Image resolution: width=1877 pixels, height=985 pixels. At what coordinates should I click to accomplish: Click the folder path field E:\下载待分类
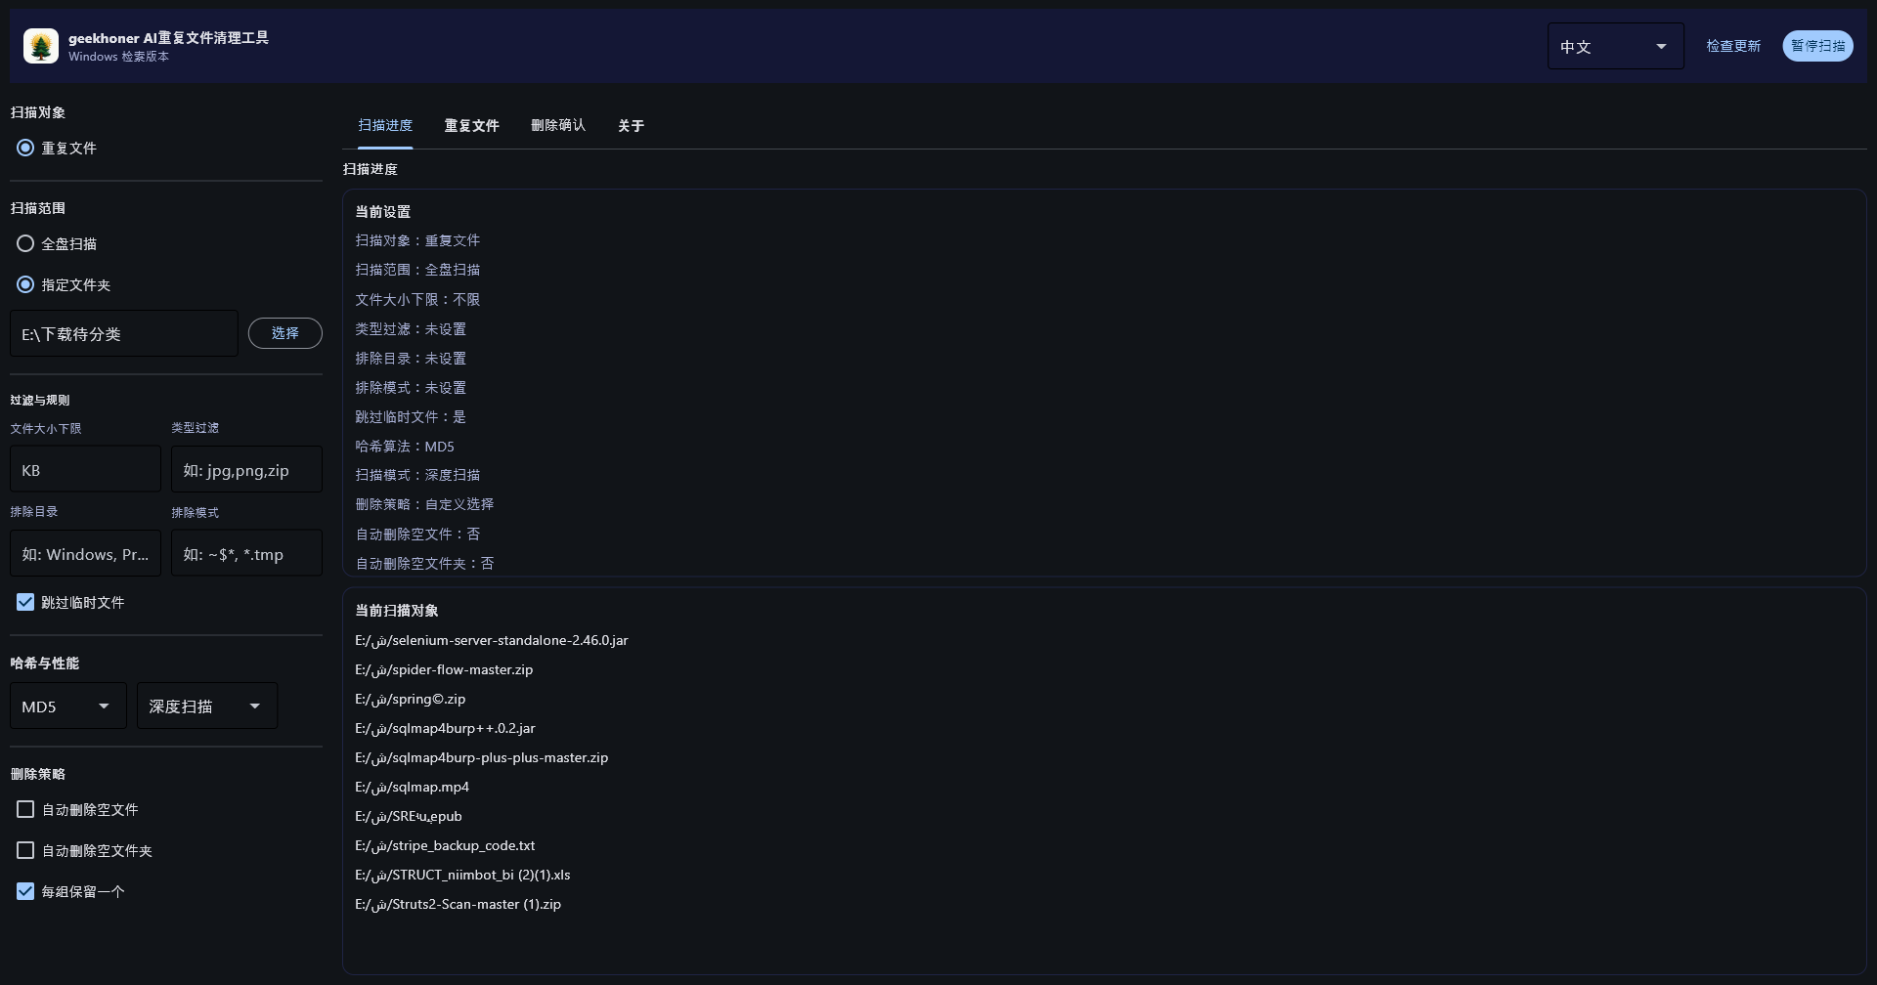tap(123, 334)
